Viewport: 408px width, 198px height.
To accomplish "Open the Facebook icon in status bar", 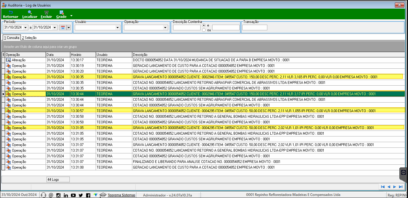I will [x=88, y=195].
